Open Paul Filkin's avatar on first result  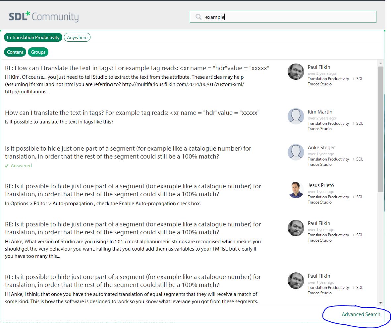pos(296,72)
